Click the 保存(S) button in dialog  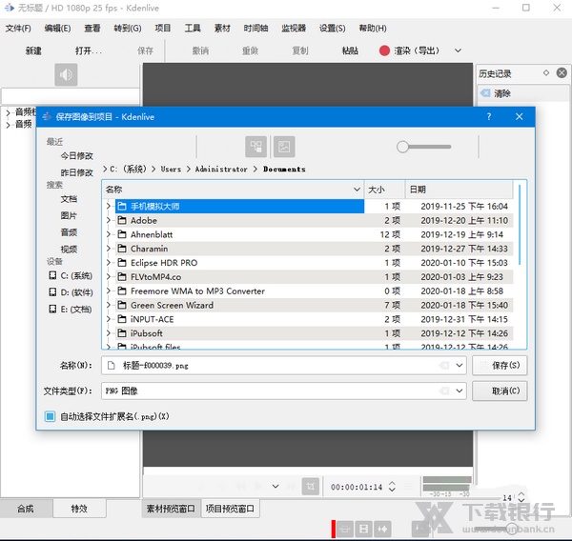pyautogui.click(x=500, y=366)
